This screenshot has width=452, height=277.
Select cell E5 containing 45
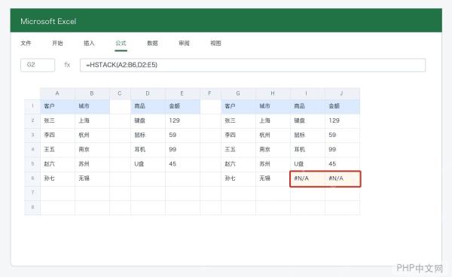182,164
